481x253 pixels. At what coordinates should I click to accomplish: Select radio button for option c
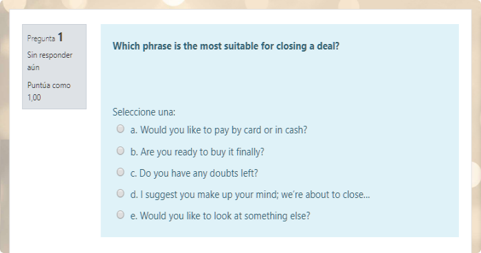pos(120,172)
